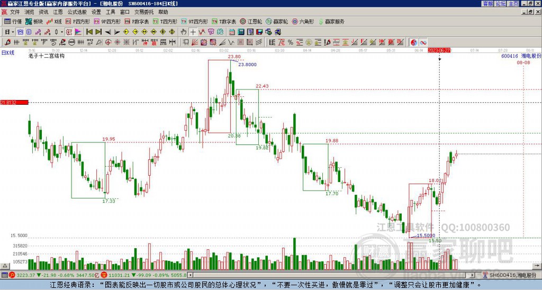Click the 2023-06-27 date marker
Screen dimensions: 542x290
coord(439,50)
